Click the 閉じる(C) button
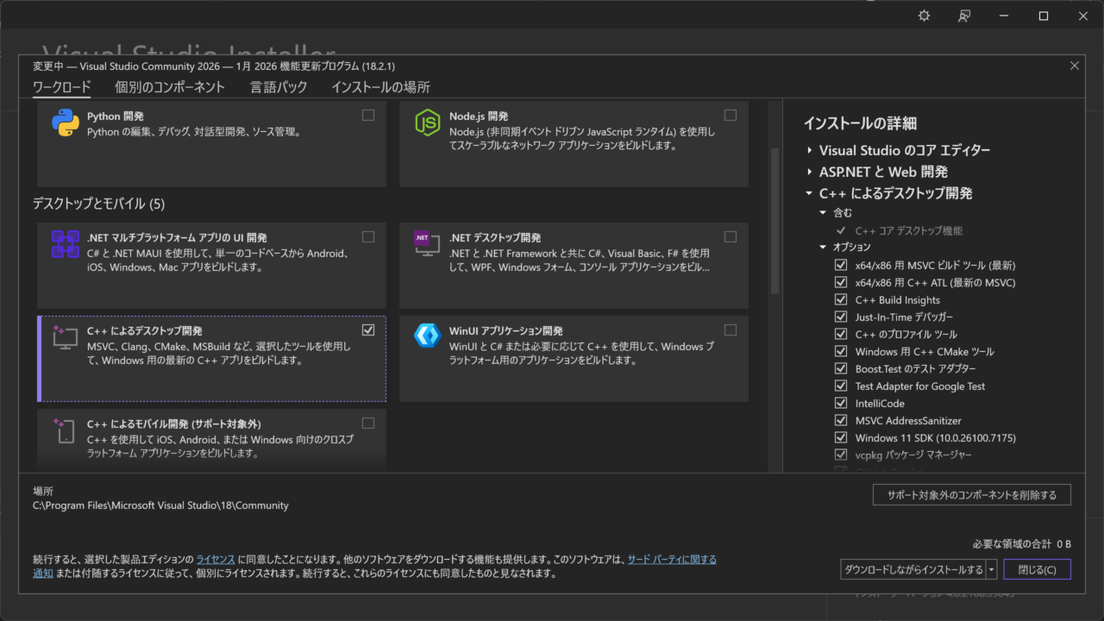 1036,569
